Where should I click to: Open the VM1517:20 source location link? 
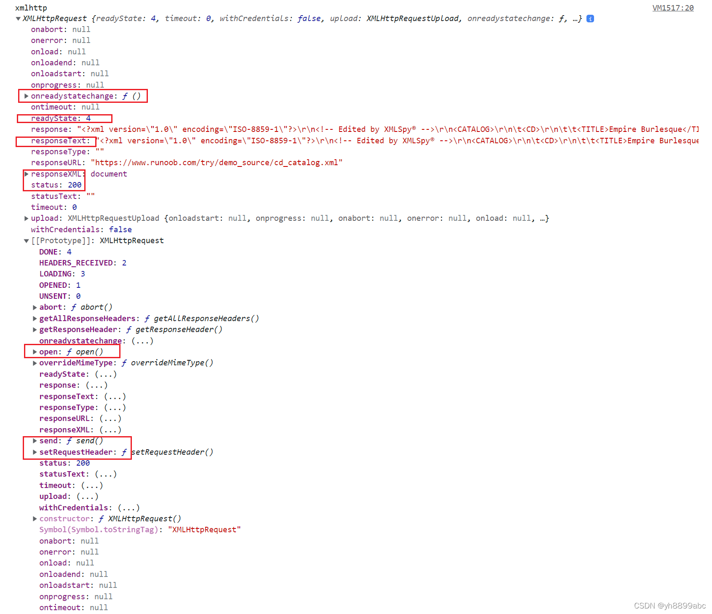672,8
